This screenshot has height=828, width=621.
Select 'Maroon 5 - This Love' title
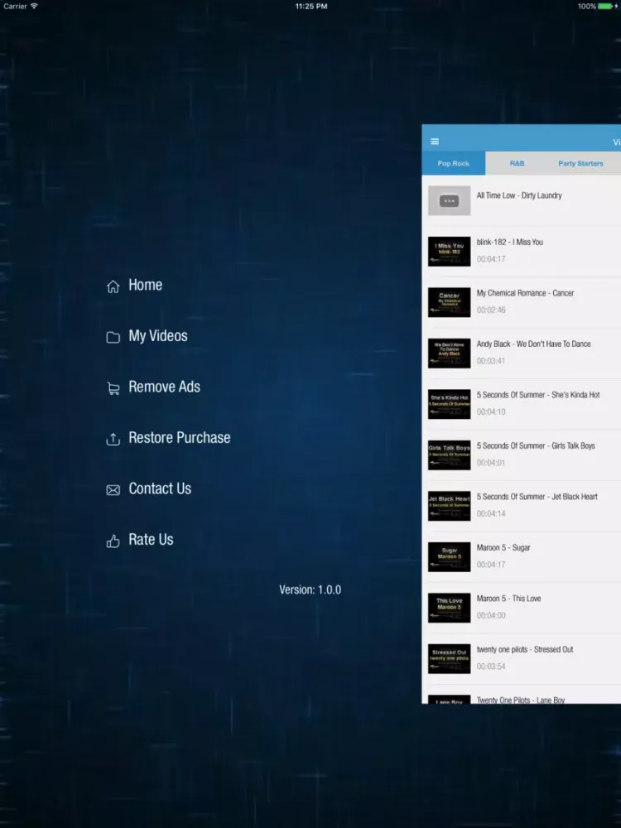click(x=508, y=599)
